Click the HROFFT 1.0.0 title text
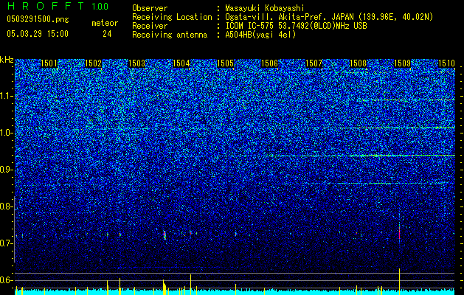This screenshot has height=295, width=464. (x=58, y=6)
